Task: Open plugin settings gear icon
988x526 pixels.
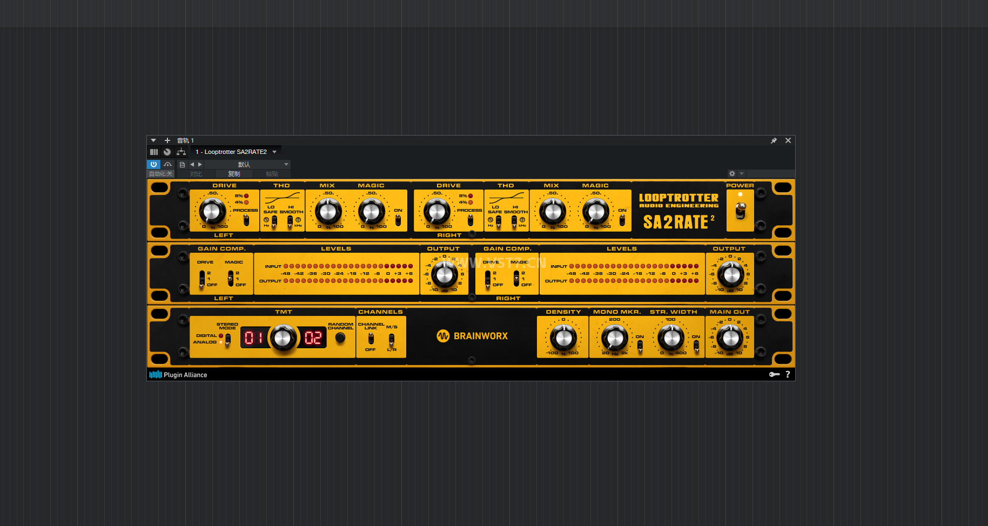Action: (732, 173)
